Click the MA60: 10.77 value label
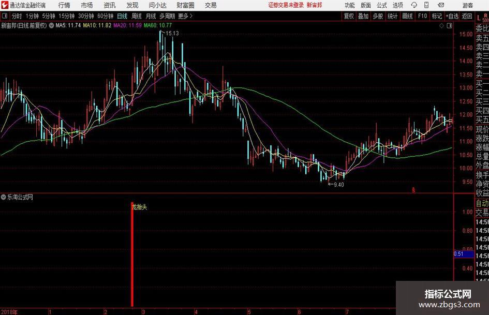 (x=157, y=25)
